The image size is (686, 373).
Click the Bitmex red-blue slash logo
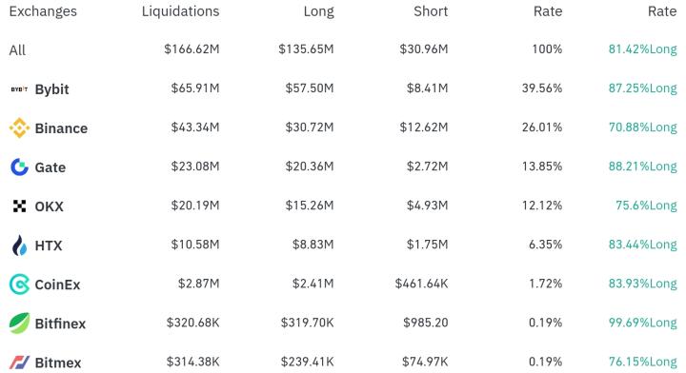[x=19, y=363]
